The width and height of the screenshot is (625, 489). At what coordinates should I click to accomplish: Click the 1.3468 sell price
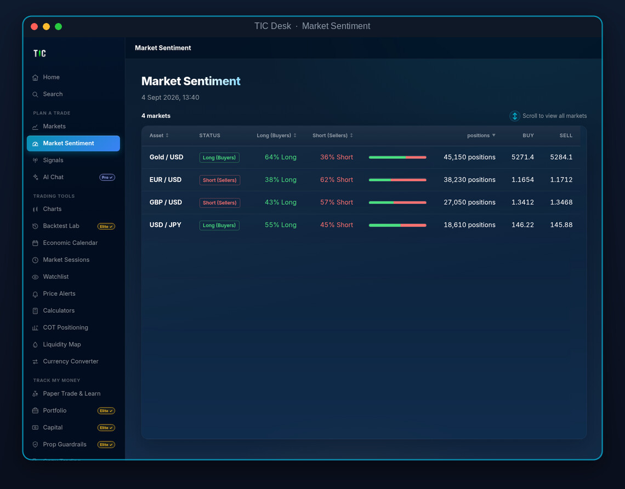(561, 202)
